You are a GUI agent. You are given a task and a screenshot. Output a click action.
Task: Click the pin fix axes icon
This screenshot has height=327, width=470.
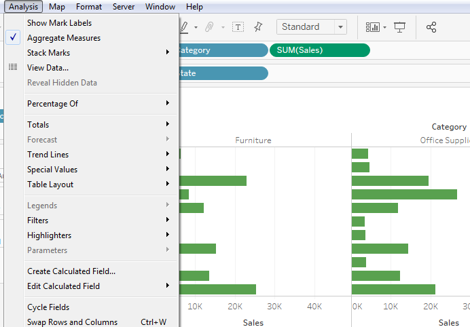click(x=257, y=27)
